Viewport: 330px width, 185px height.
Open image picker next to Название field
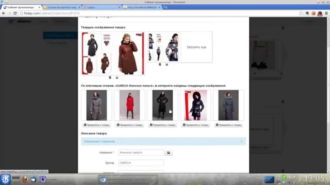[168, 153]
